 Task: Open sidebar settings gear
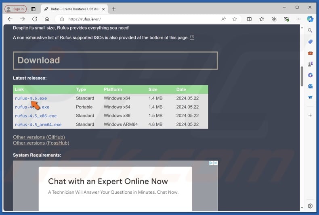[x=310, y=206]
